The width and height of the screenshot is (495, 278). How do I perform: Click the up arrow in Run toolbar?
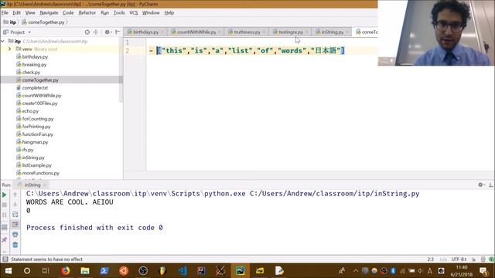(15, 195)
